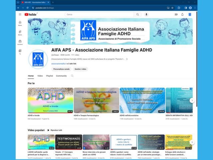Open the browser extensions puzzle icon
The image size is (213, 160).
tap(179, 8)
